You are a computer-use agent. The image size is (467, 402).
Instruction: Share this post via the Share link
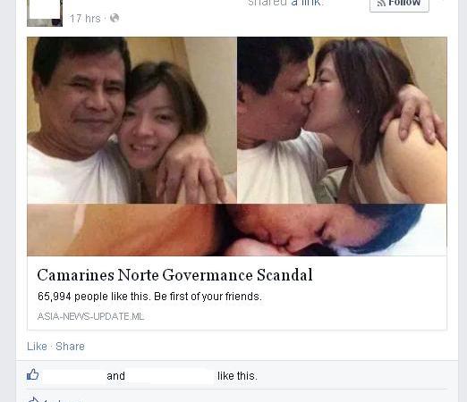[70, 347]
